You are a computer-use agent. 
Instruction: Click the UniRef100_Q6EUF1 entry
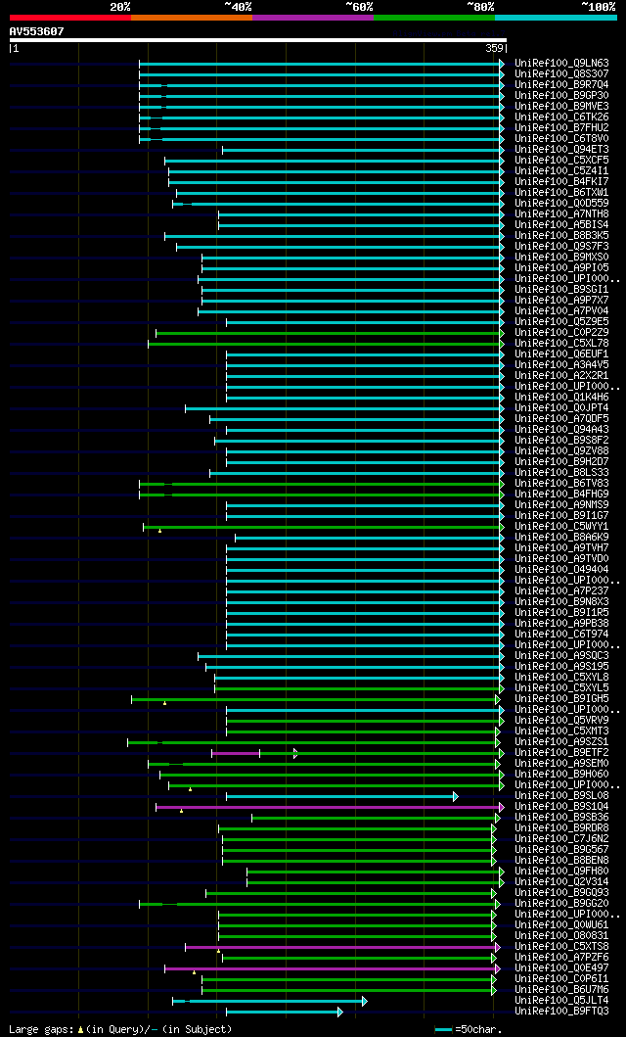[x=562, y=354]
